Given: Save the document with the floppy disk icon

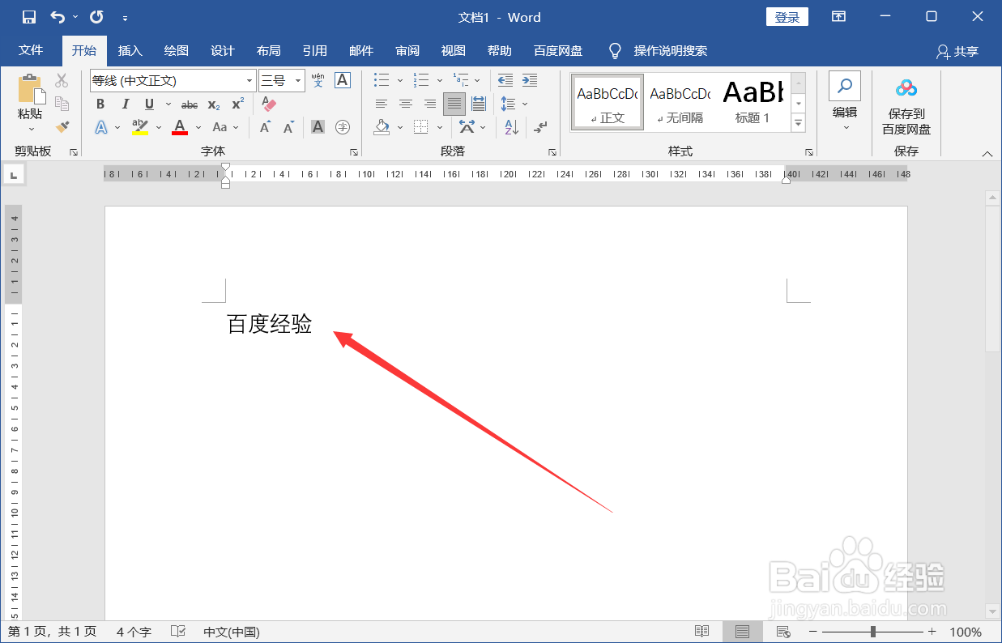Looking at the screenshot, I should pos(29,17).
